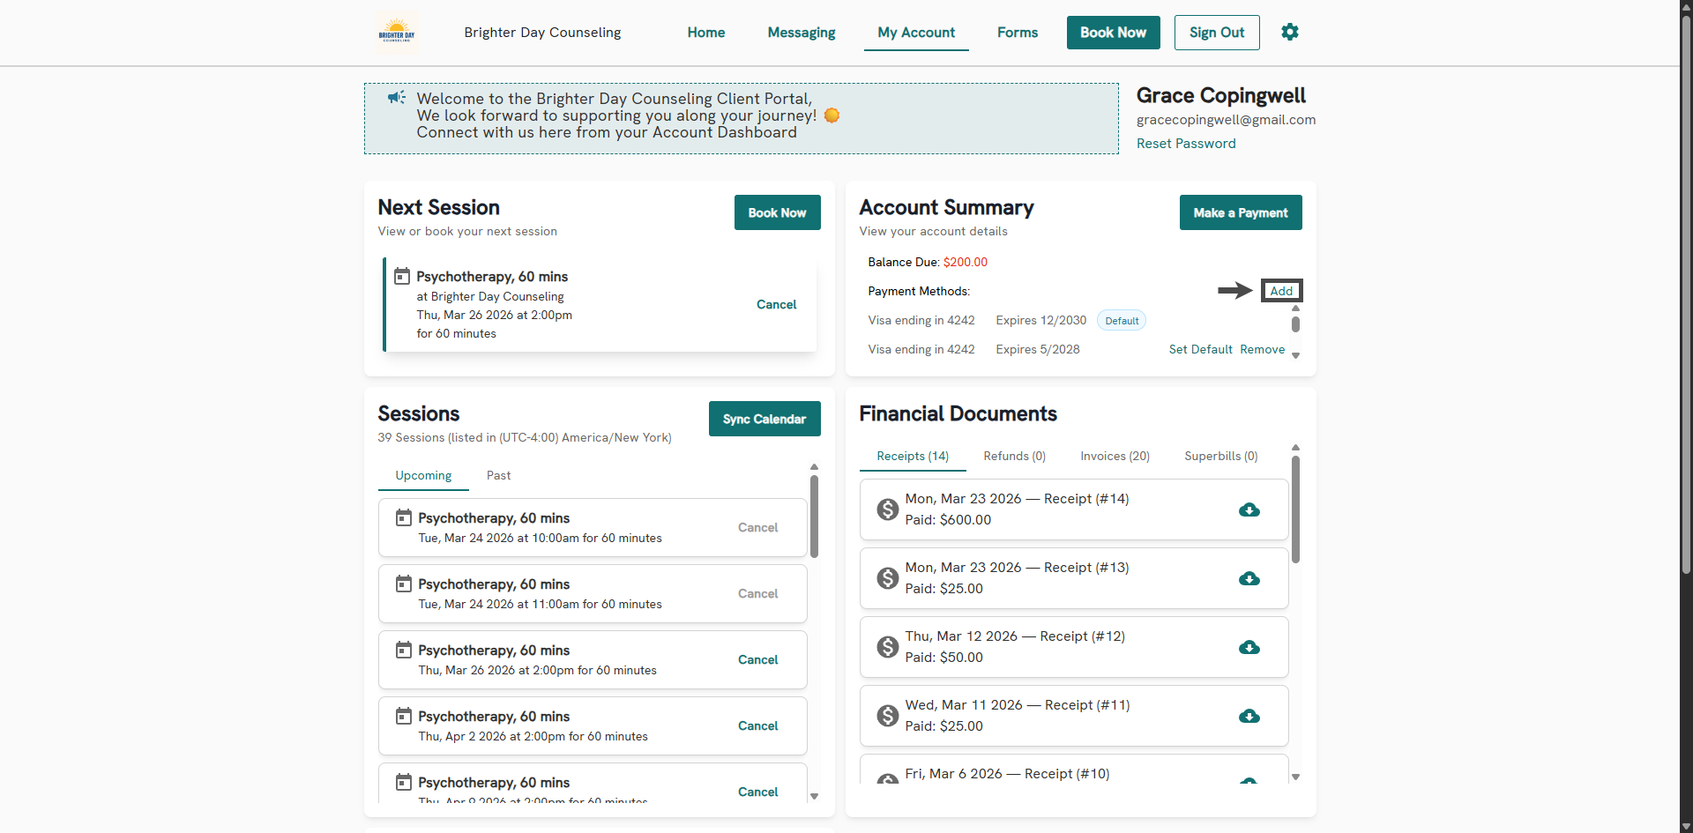Download Receipt #14 via cloud icon

coord(1249,509)
